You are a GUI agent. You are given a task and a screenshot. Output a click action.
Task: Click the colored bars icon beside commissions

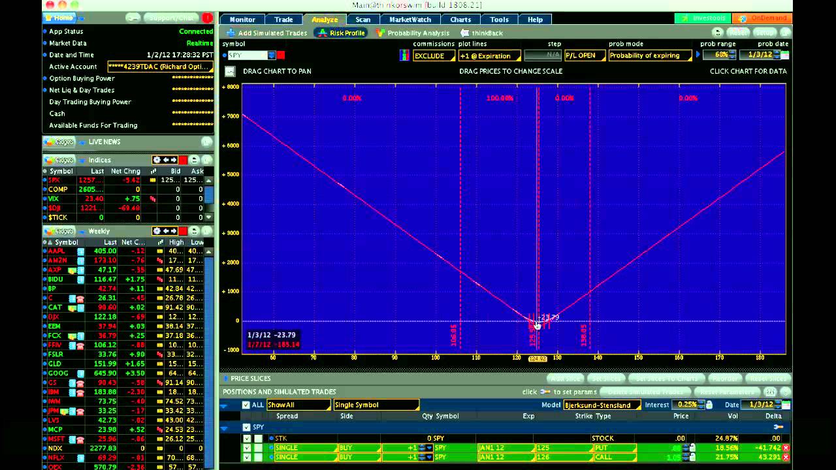[405, 55]
